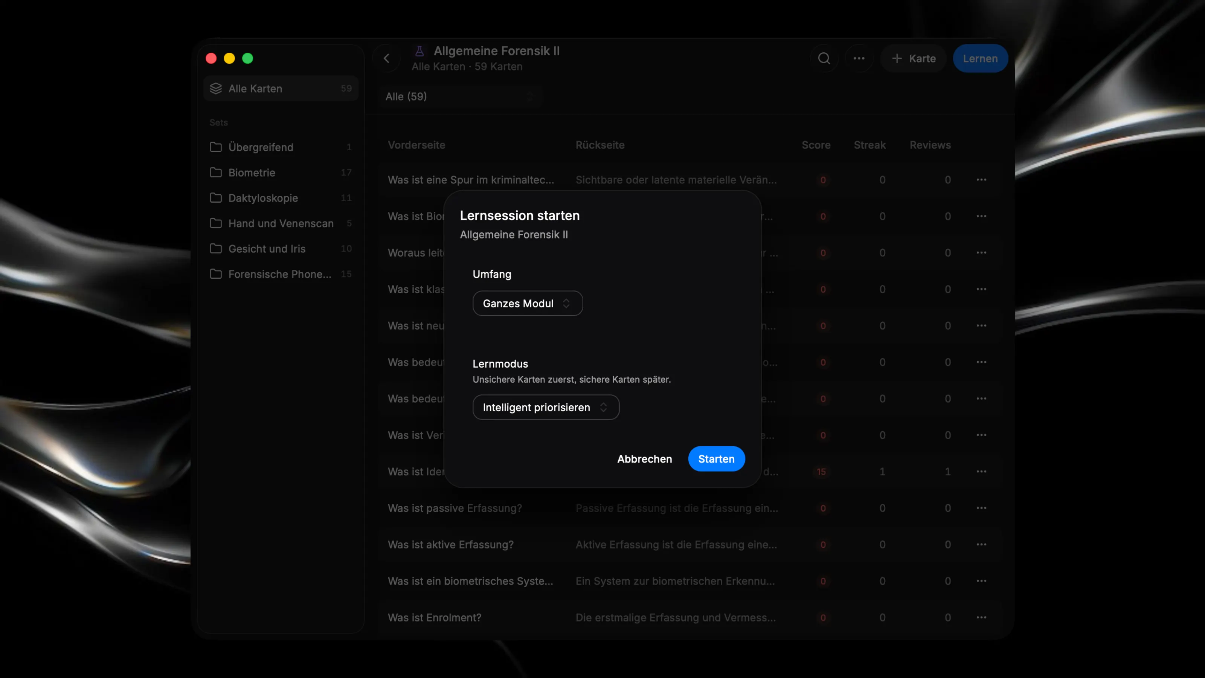
Task: Select Alle Karten in the sidebar
Action: click(x=281, y=89)
